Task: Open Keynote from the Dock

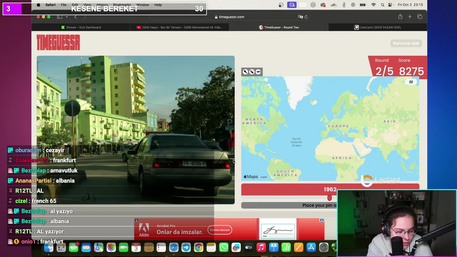Action: tap(273, 247)
